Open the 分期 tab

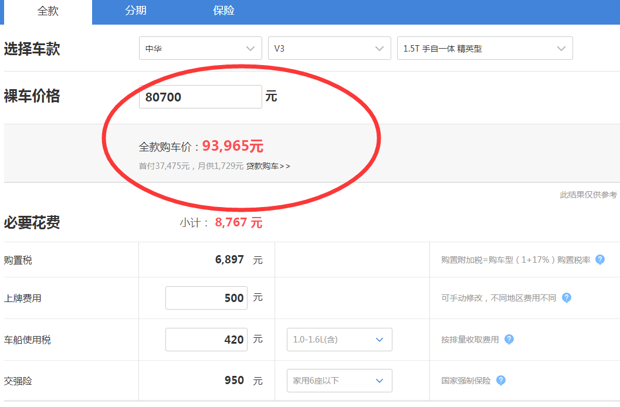pyautogui.click(x=135, y=11)
